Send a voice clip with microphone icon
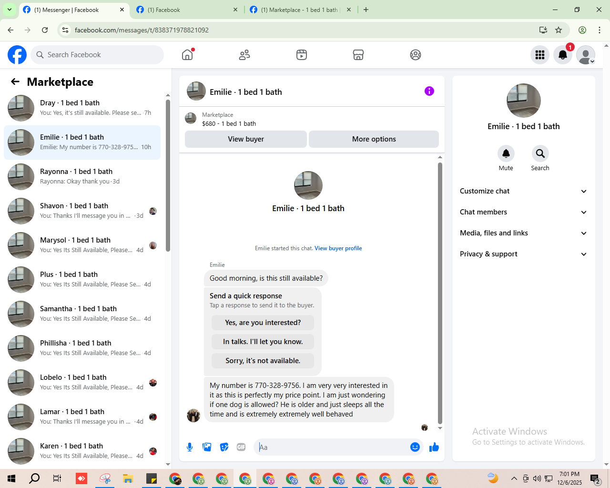This screenshot has width=610, height=488. pos(190,447)
